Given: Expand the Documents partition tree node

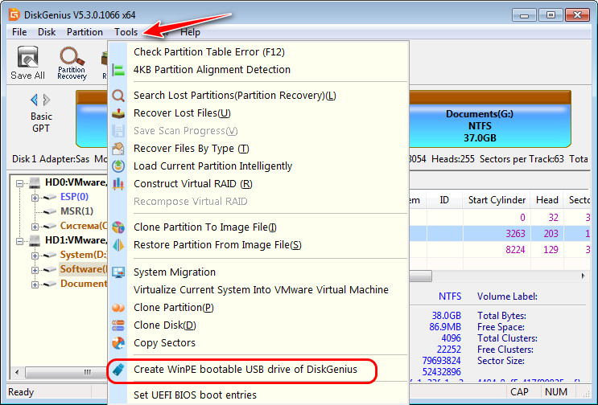Looking at the screenshot, I should click(x=35, y=284).
